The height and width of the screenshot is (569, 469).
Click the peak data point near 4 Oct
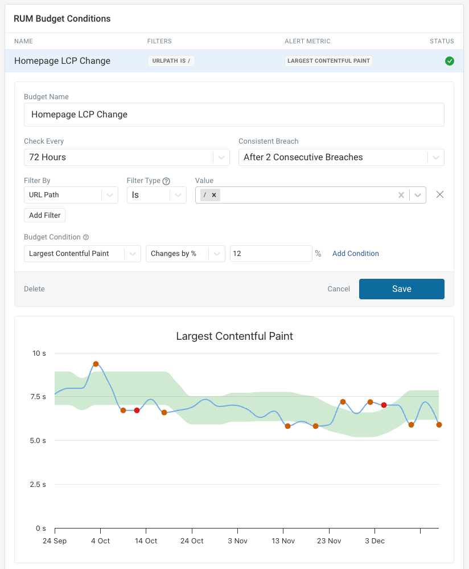pos(96,364)
